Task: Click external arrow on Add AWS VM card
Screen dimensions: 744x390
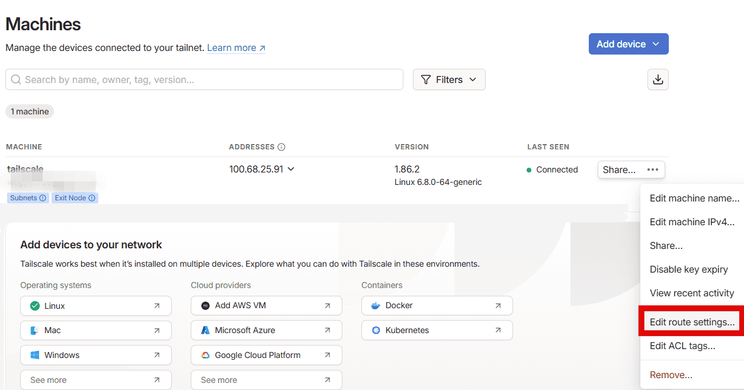Action: point(327,306)
